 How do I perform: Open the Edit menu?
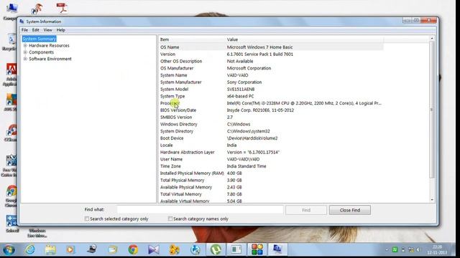[x=35, y=30]
